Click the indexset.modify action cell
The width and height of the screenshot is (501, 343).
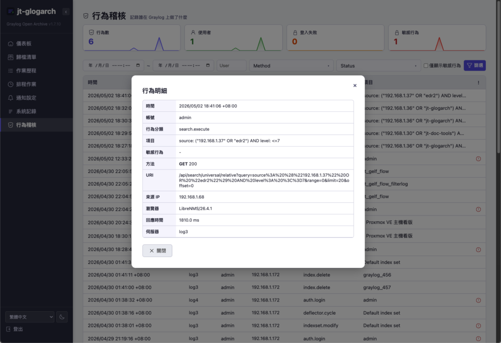(321, 326)
